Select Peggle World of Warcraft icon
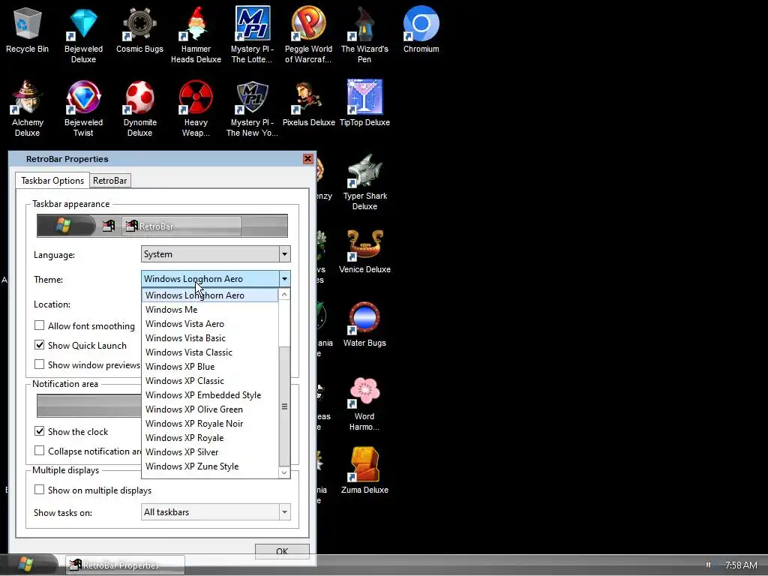 (x=308, y=34)
